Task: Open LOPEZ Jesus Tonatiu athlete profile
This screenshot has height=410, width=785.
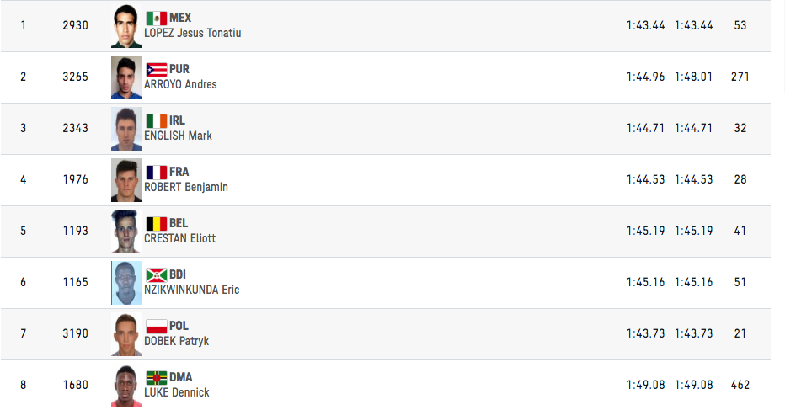Action: point(193,33)
